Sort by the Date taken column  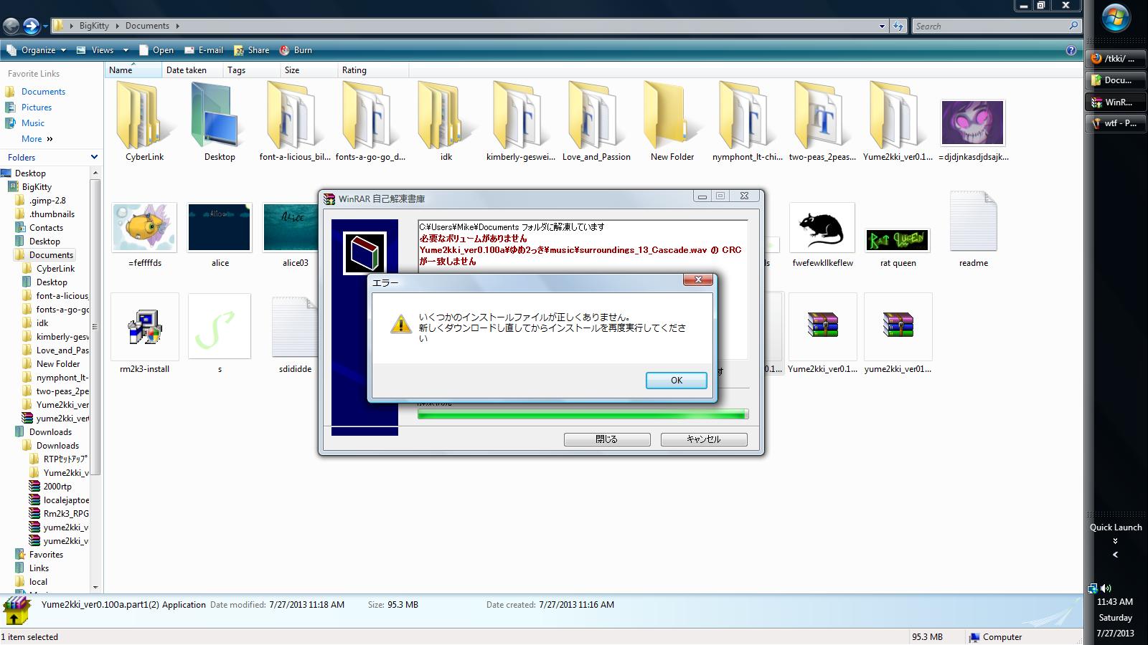(x=191, y=70)
